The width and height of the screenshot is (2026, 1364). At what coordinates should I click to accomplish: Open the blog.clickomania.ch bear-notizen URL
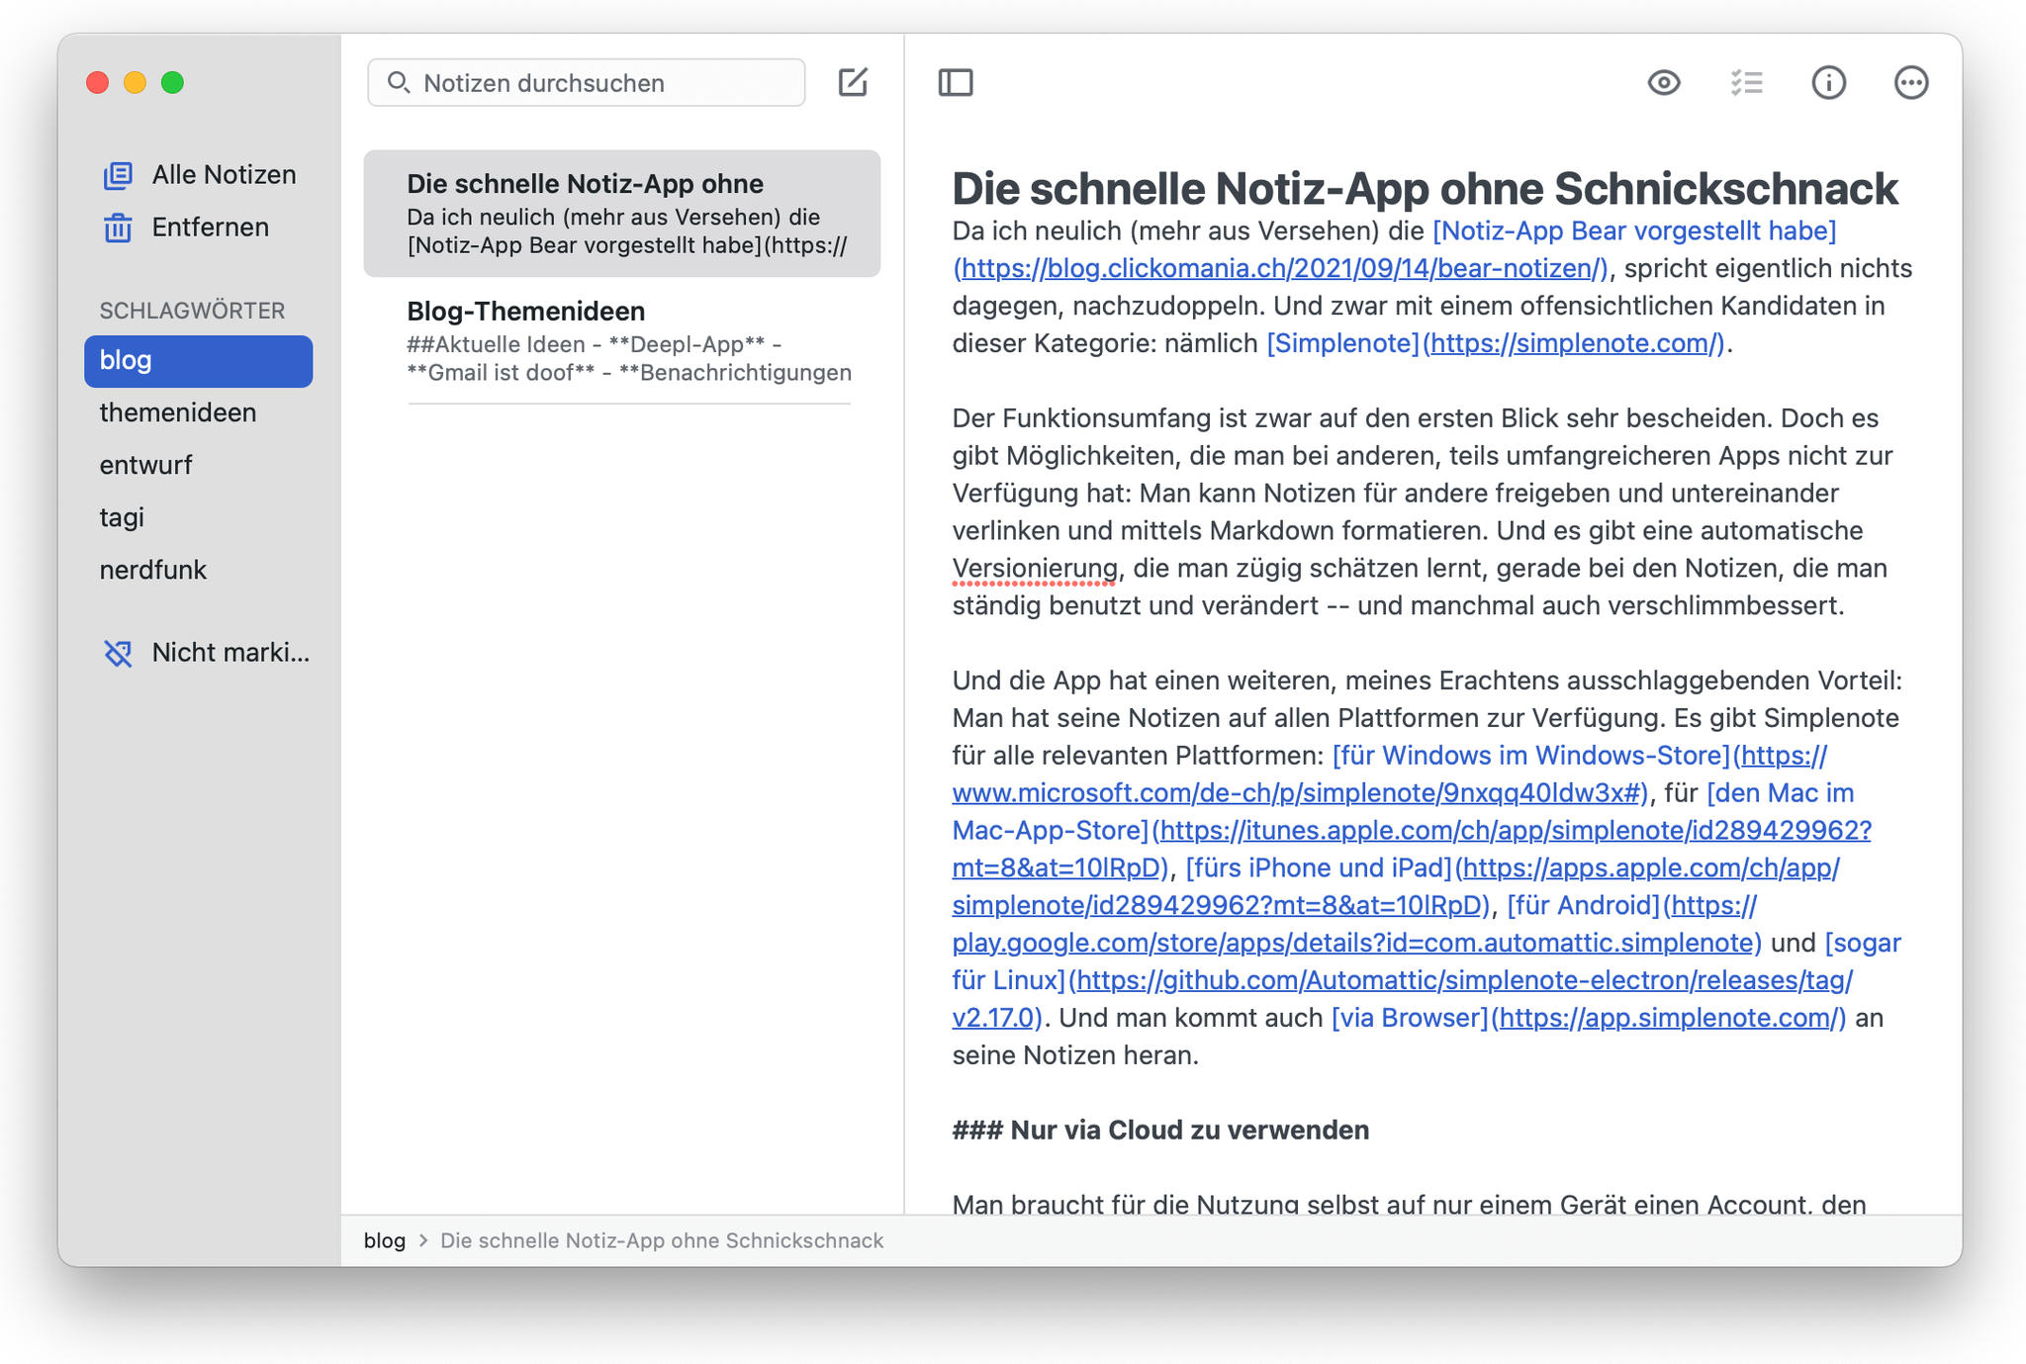(1282, 268)
